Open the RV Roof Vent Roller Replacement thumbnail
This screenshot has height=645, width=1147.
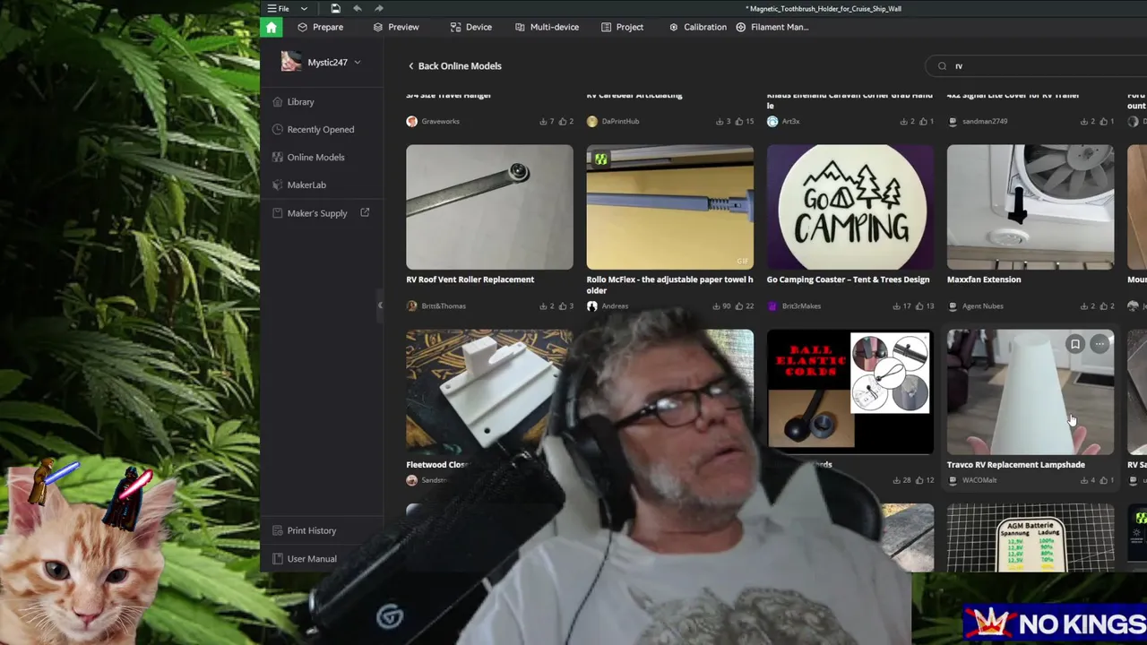(x=489, y=207)
